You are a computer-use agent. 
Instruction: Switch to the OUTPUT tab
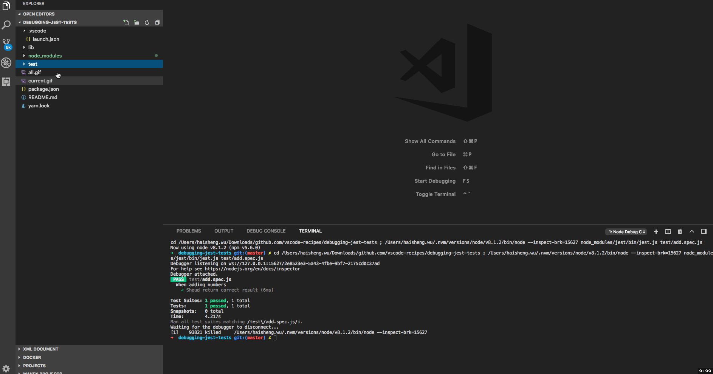pos(224,231)
